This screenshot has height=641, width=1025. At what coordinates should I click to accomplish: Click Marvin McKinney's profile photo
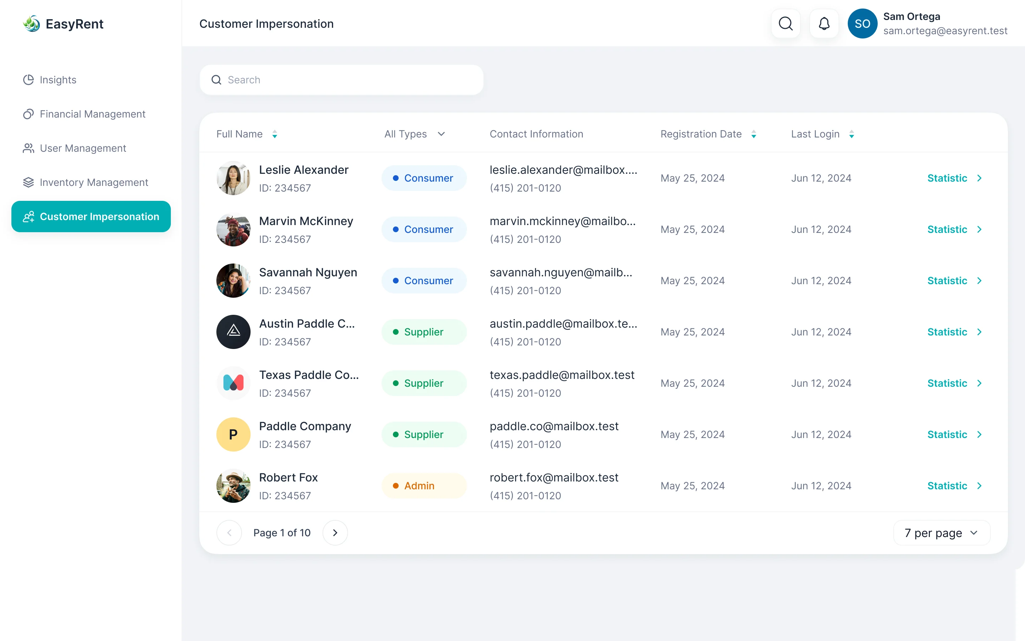[233, 229]
